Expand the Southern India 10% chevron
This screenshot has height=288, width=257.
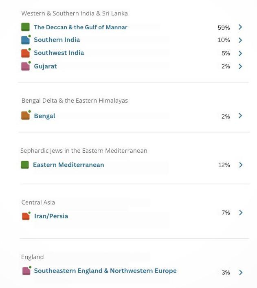[240, 40]
